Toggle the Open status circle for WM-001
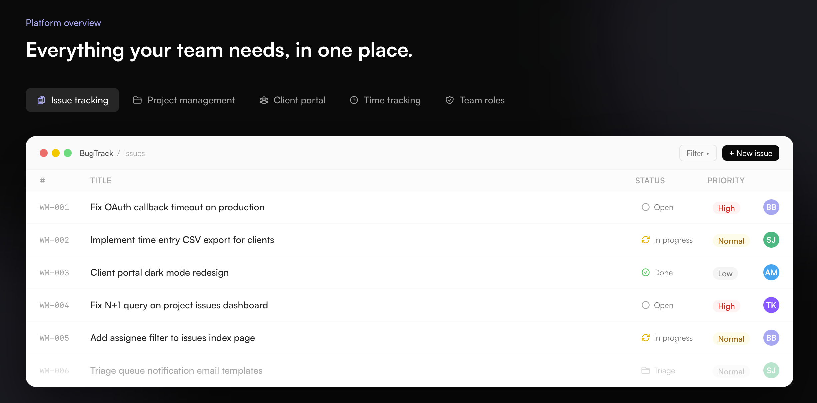Screen dimensions: 817x403 click(645, 207)
